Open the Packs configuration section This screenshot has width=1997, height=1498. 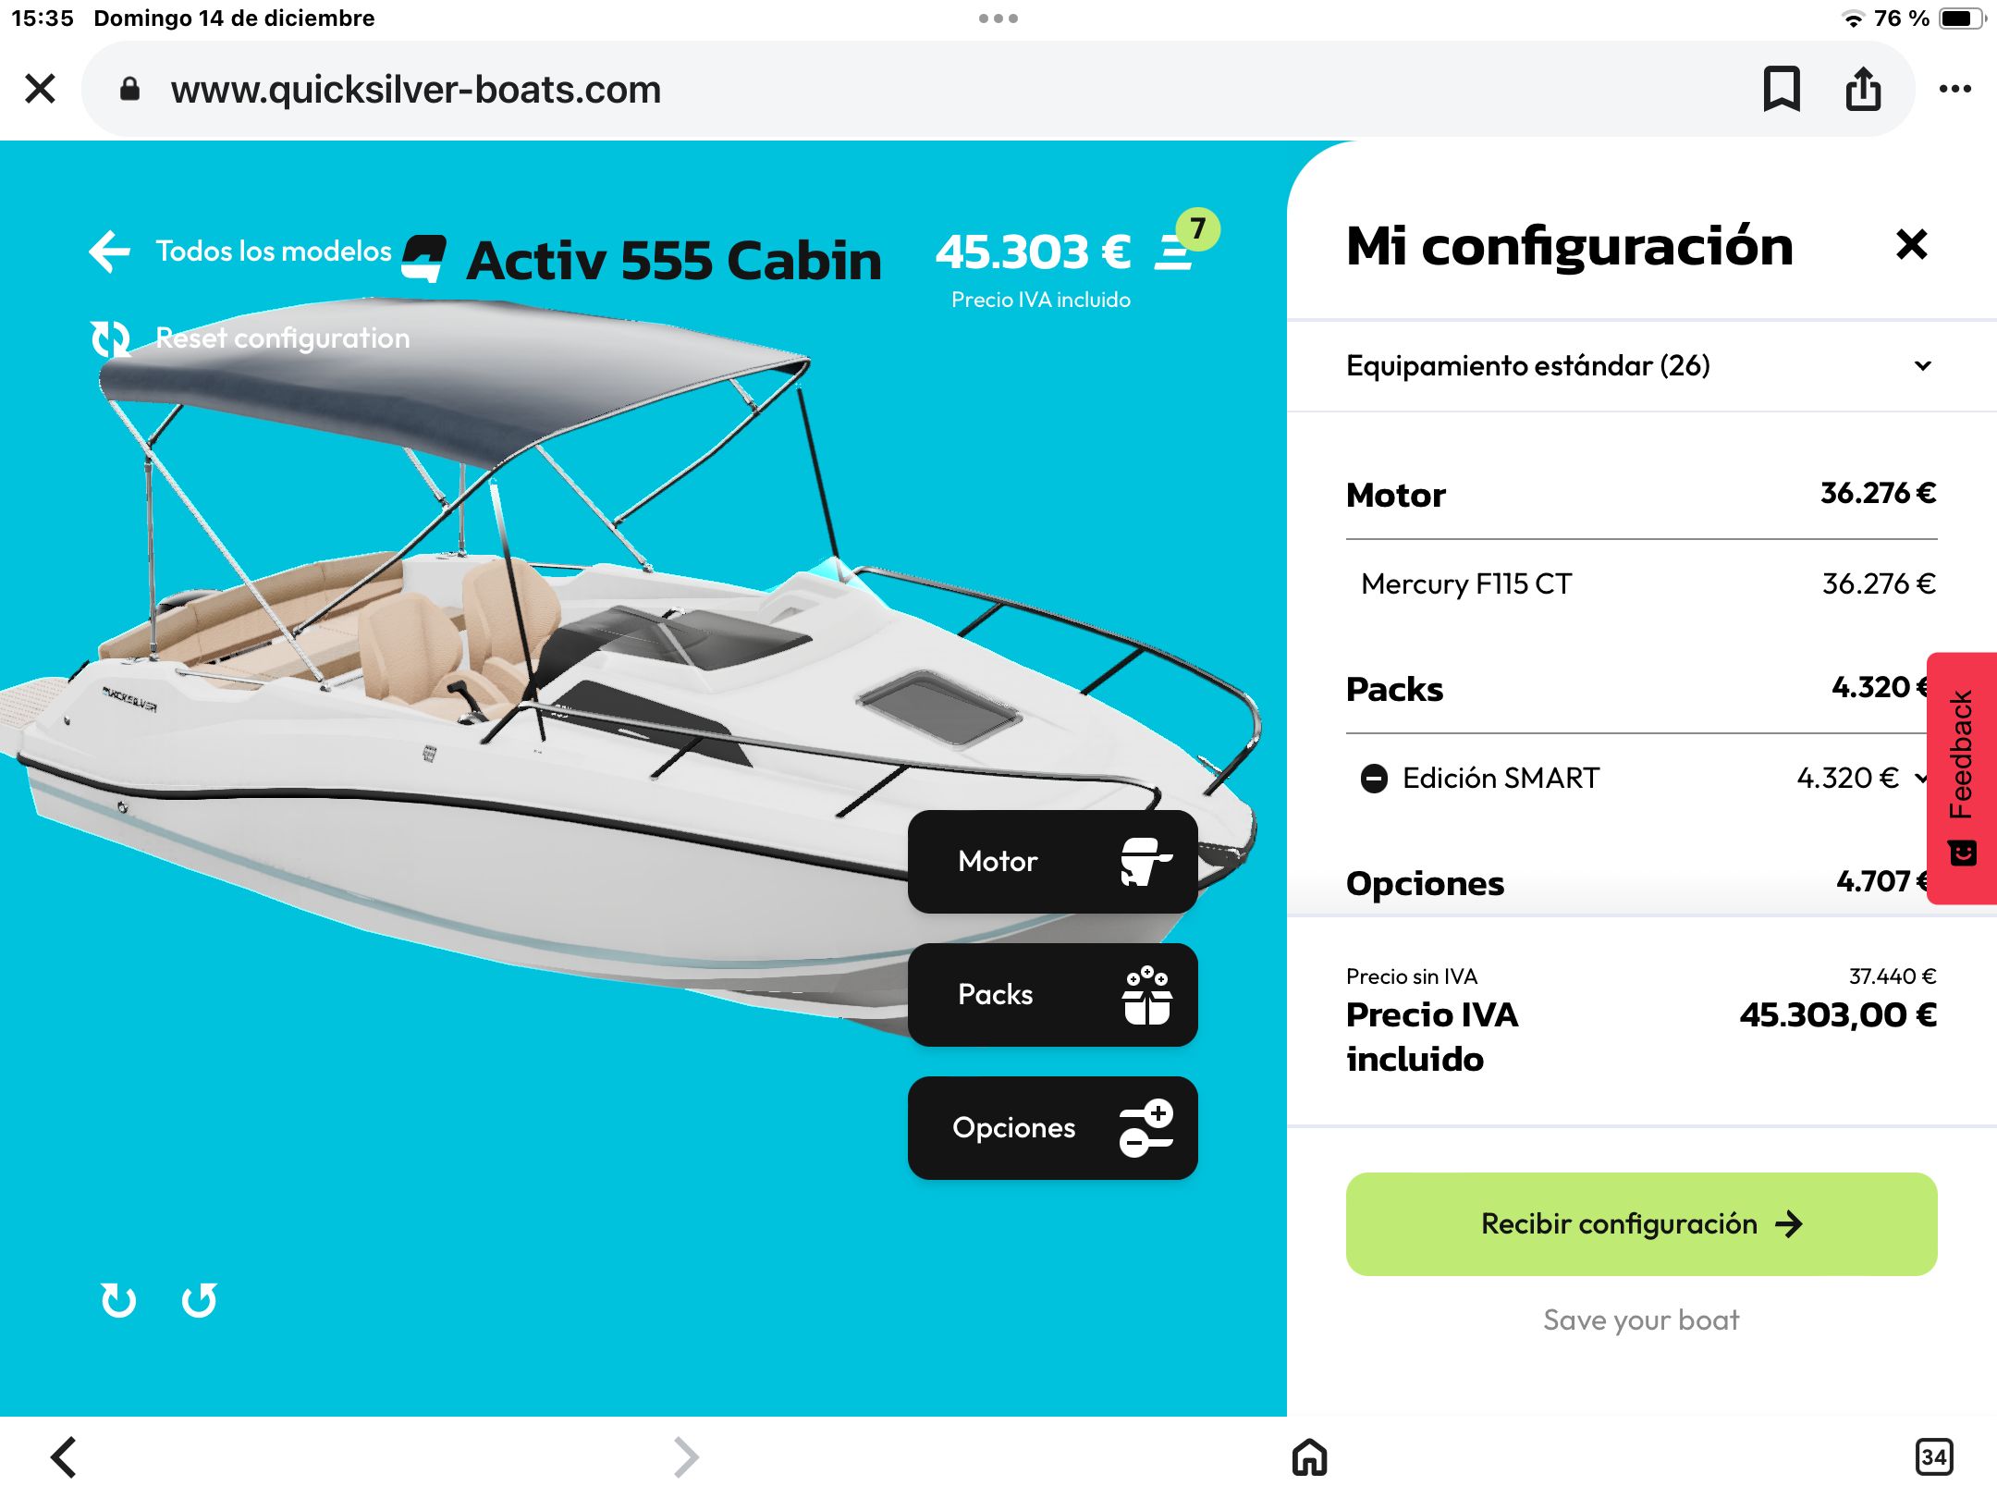pyautogui.click(x=1052, y=995)
